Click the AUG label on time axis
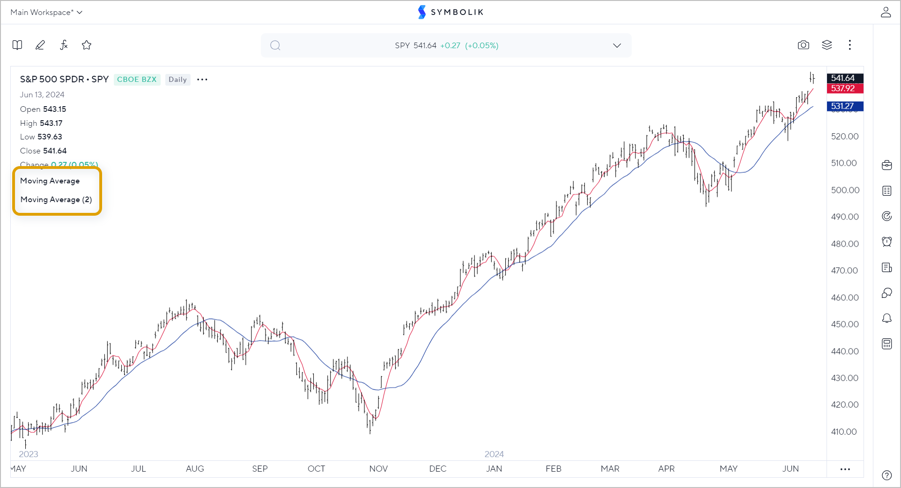 [x=195, y=469]
